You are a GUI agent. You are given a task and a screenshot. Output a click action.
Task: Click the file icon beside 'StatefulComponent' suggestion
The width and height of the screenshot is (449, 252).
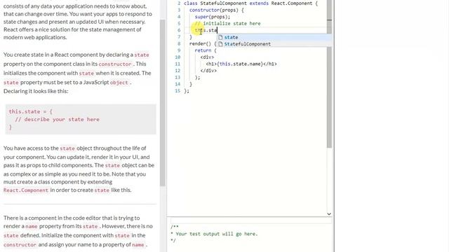[220, 44]
